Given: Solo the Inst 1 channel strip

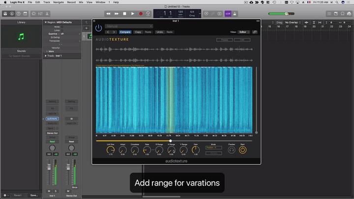Looking at the screenshot, I should (56, 191).
